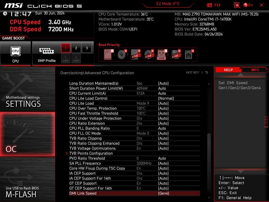Switch to the HELP tab
Viewport: 269px width, 202px height.
point(228,70)
